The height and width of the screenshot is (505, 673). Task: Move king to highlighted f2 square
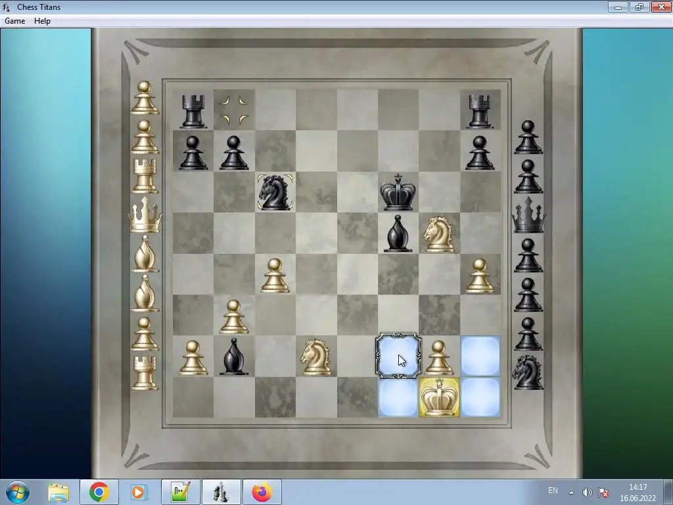coord(398,356)
